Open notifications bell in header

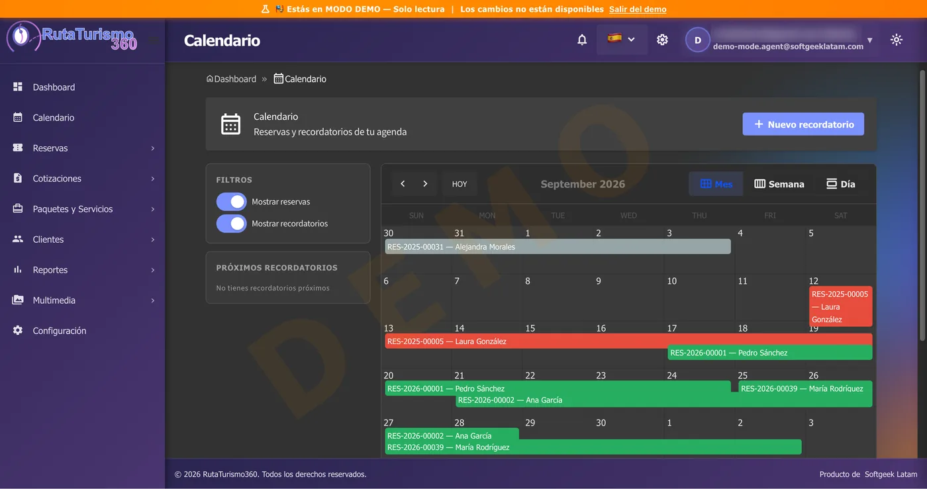tap(582, 40)
